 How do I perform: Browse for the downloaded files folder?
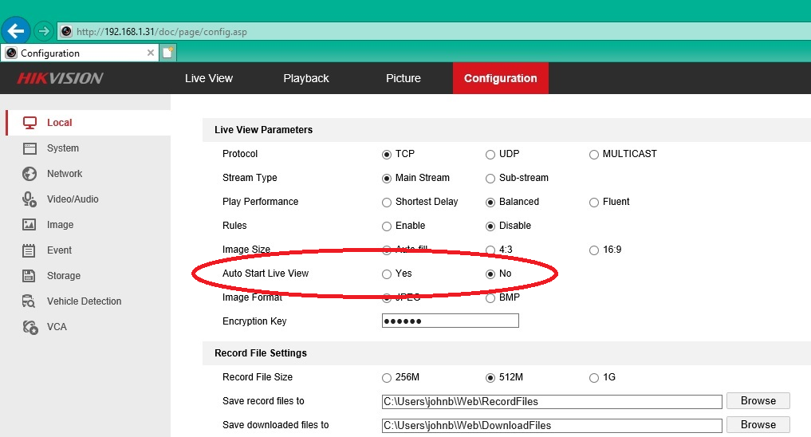[x=758, y=425]
